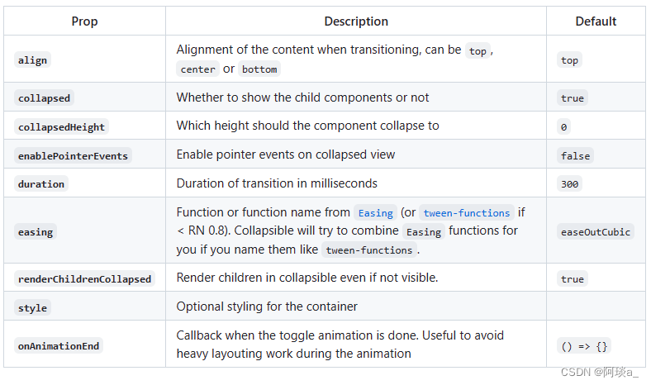
Task: Click the easeOutCubic default value
Action: coord(595,232)
